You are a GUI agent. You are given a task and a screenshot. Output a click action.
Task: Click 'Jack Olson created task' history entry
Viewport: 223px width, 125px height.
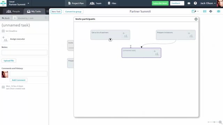[x=15, y=89]
